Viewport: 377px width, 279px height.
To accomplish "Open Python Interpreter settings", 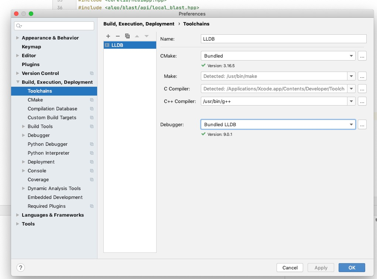I will pyautogui.click(x=48, y=153).
